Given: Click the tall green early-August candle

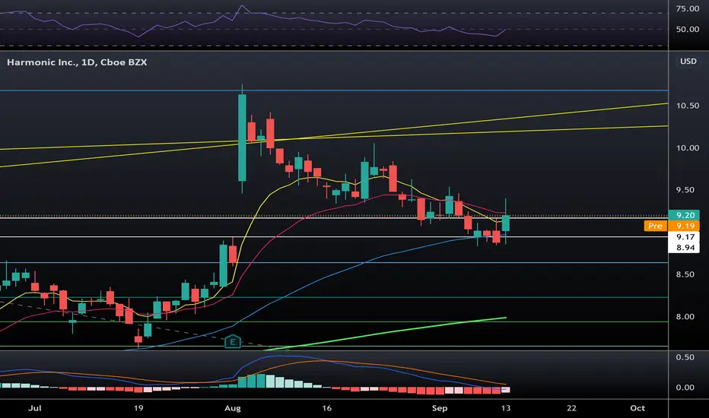Looking at the screenshot, I should point(242,138).
